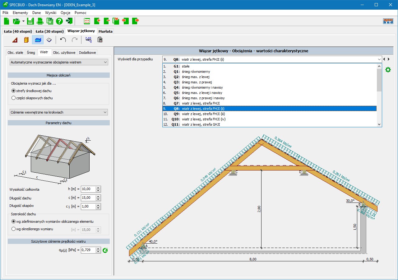The width and height of the screenshot is (398, 280).
Task: Open the calculator icon in the sub-toolbar
Action: (100, 40)
